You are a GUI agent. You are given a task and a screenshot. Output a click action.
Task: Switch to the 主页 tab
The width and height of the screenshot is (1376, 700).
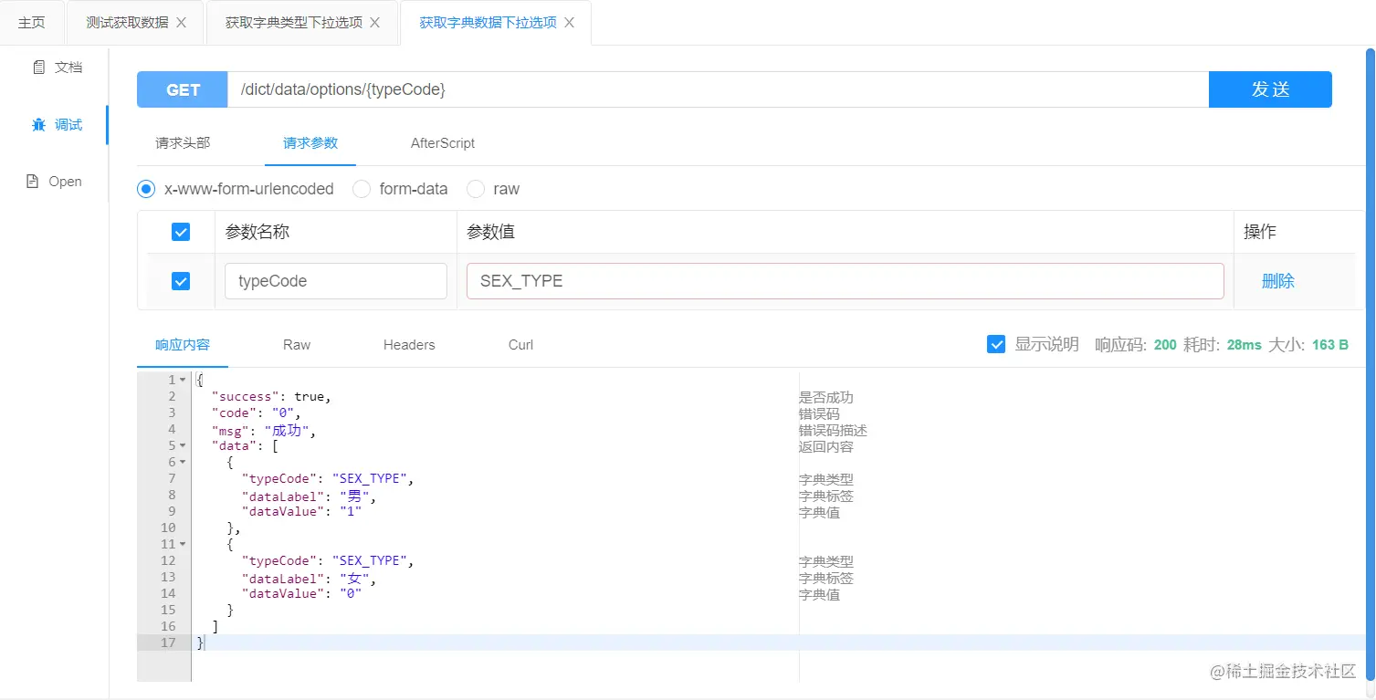32,23
